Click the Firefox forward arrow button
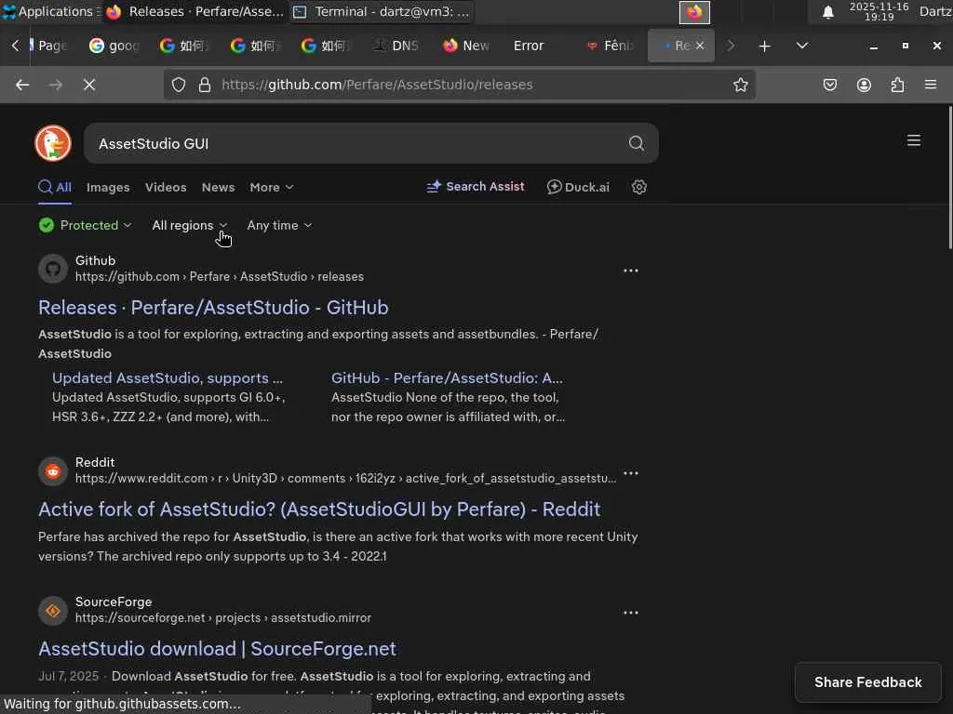This screenshot has height=714, width=953. point(55,85)
